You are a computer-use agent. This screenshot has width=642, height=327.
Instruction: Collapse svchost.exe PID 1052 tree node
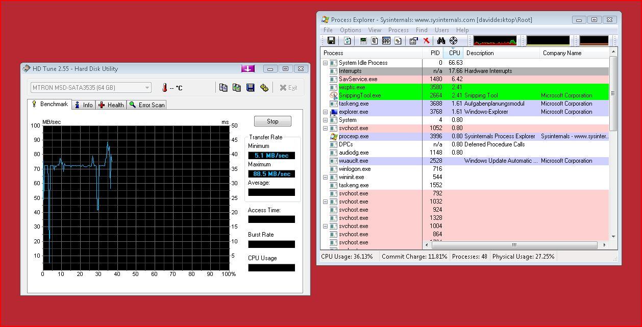click(326, 128)
